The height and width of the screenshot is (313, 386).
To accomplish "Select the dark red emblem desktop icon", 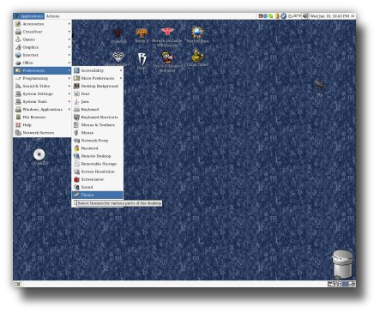I will click(x=118, y=33).
